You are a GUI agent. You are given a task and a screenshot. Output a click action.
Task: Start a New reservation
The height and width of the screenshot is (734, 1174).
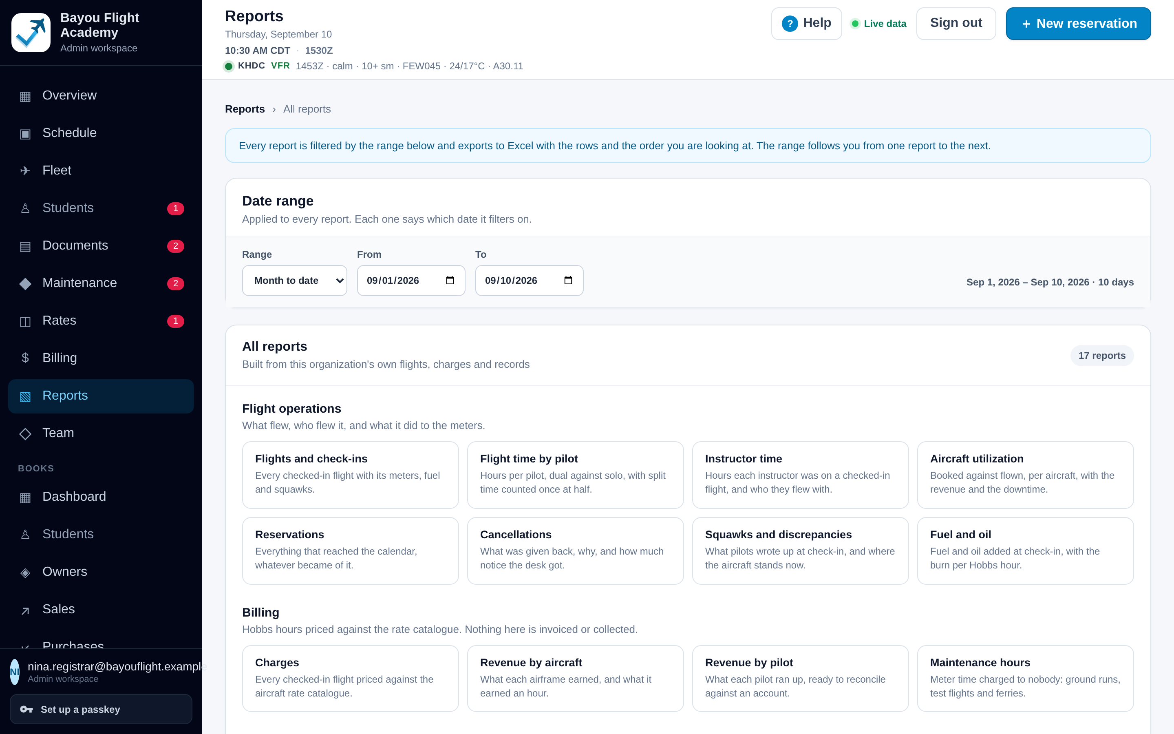click(x=1078, y=23)
